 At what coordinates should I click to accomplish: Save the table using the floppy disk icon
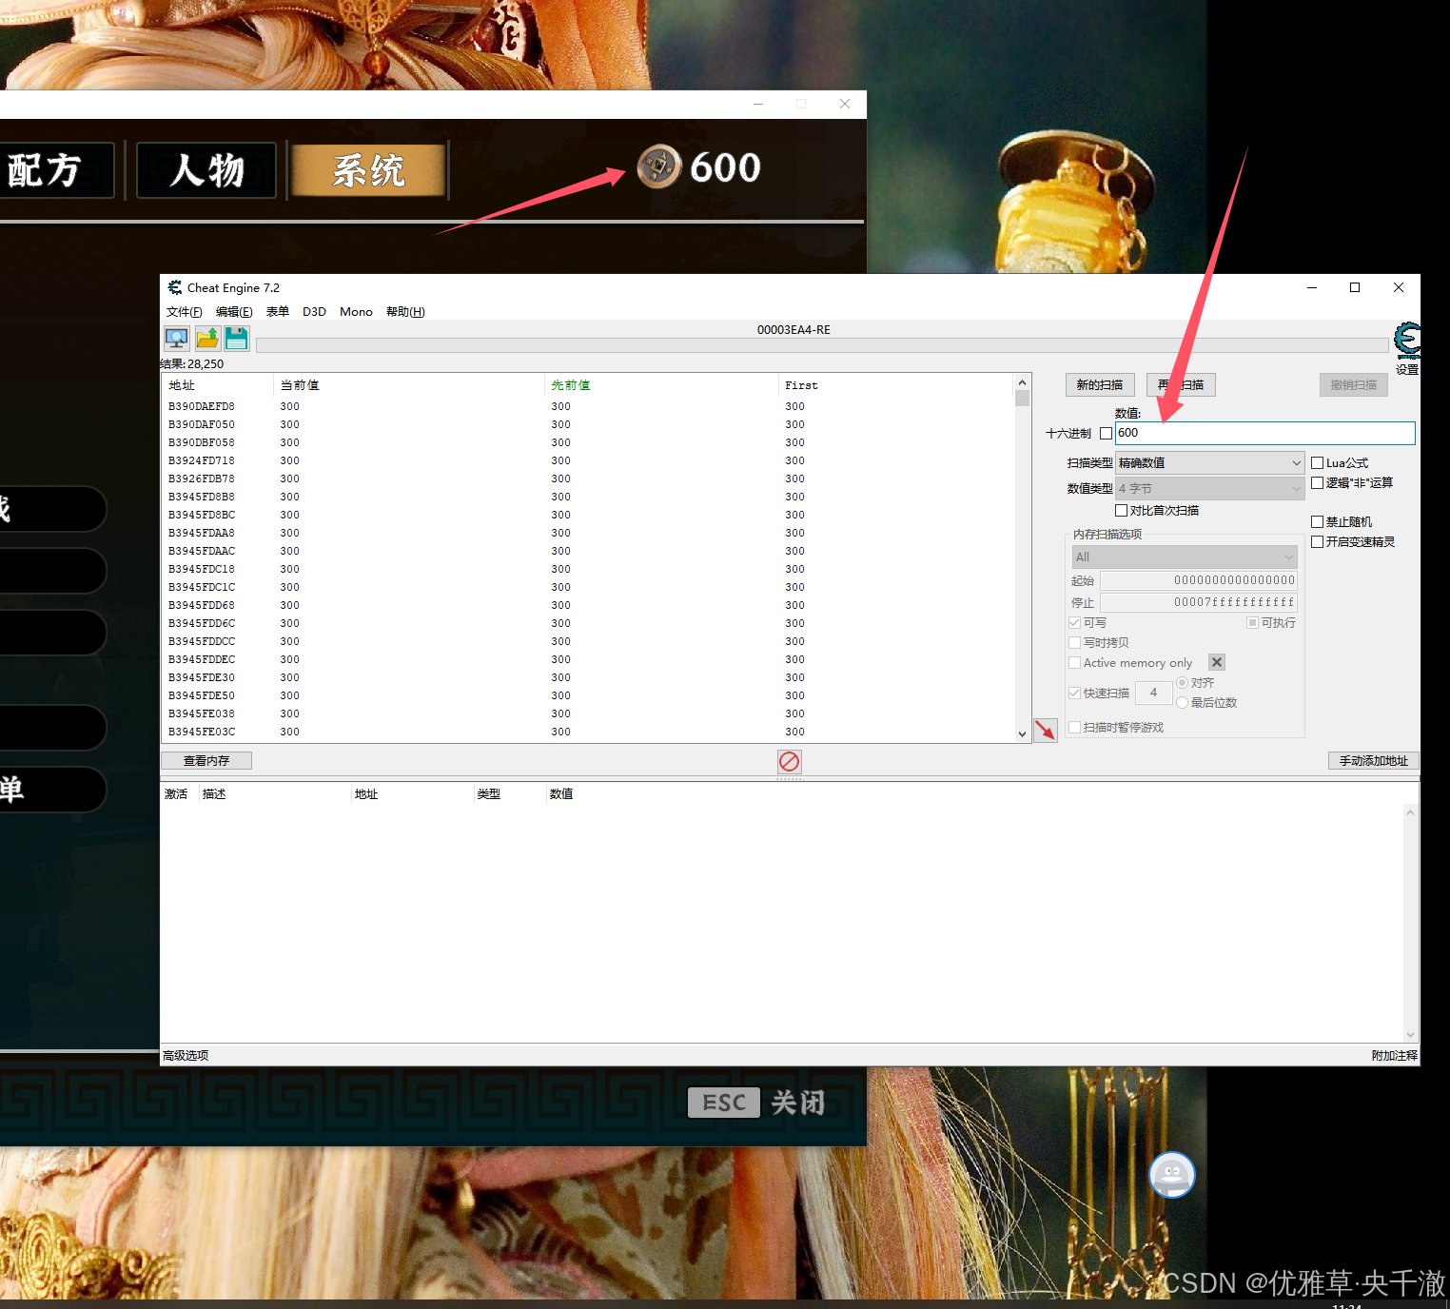tap(237, 339)
